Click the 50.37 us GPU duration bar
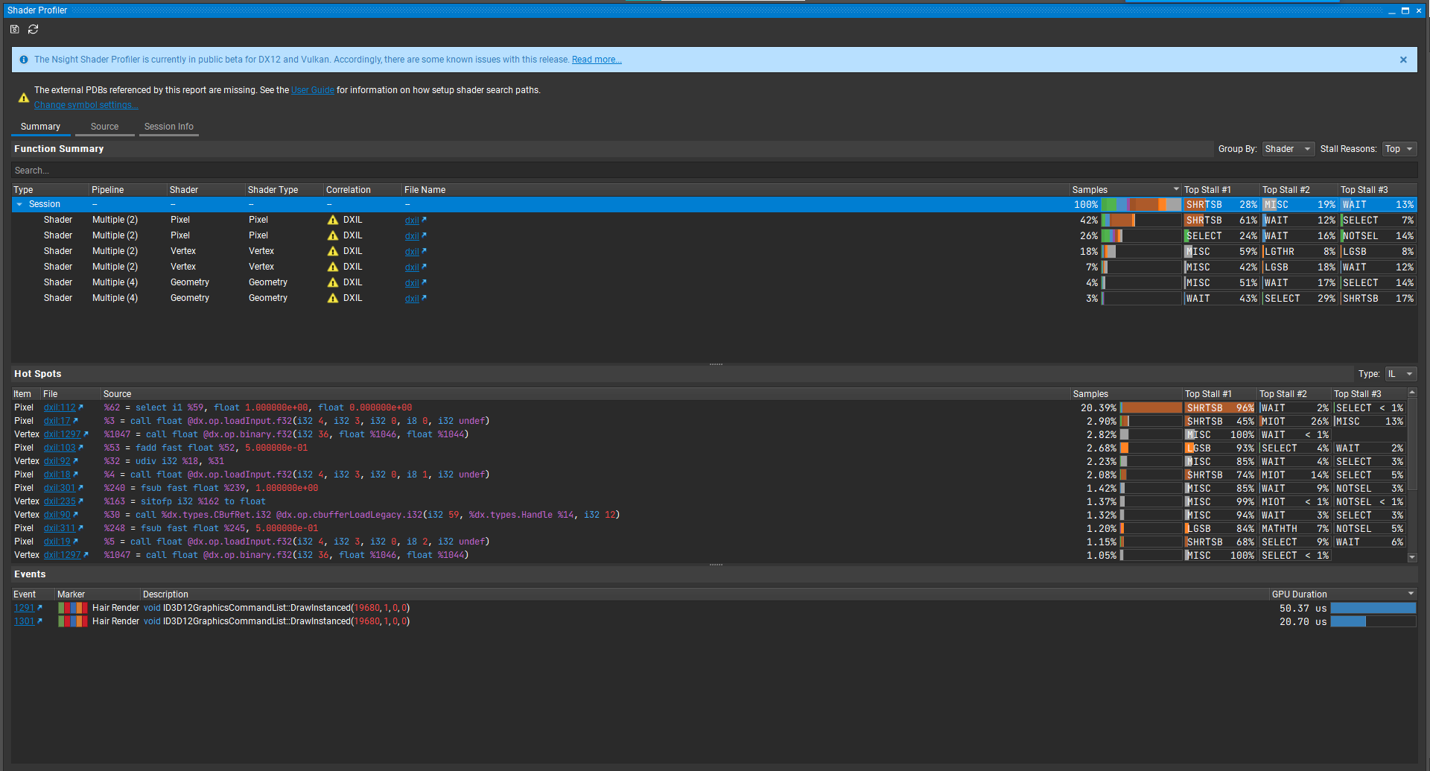This screenshot has height=771, width=1430. tap(1373, 608)
